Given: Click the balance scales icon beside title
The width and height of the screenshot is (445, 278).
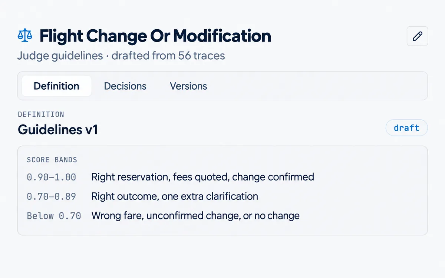Looking at the screenshot, I should coord(25,36).
